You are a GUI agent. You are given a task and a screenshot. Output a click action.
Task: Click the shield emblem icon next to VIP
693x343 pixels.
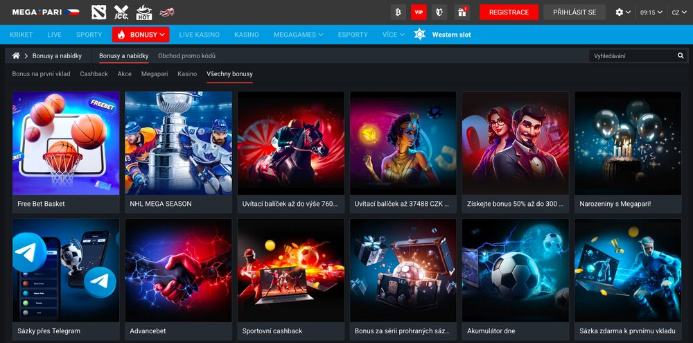coord(439,12)
